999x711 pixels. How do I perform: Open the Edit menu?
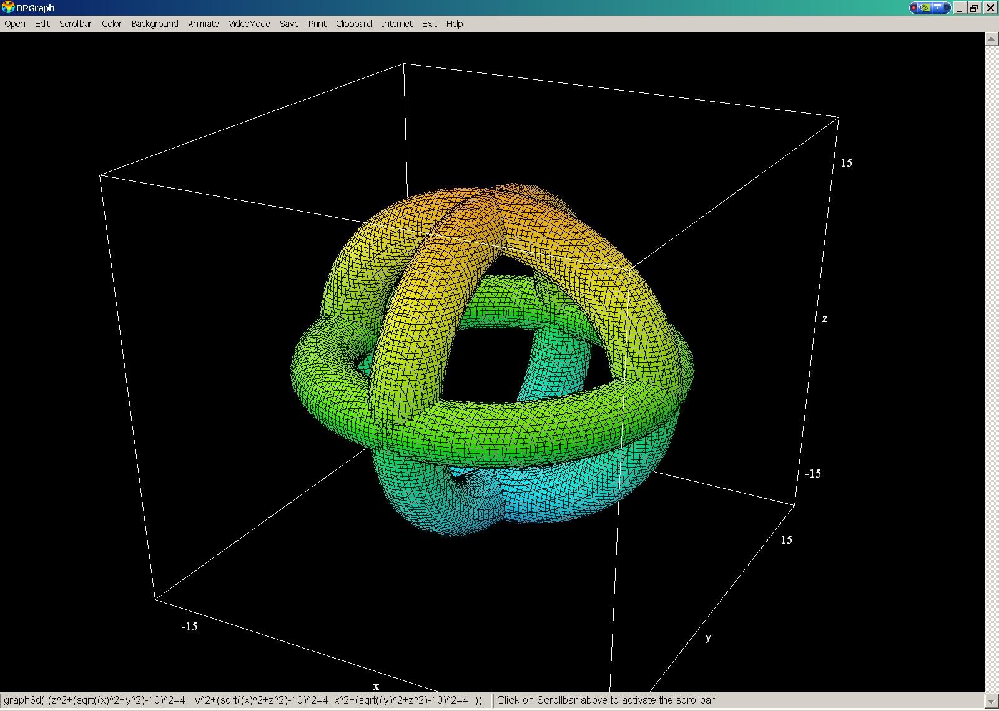42,24
